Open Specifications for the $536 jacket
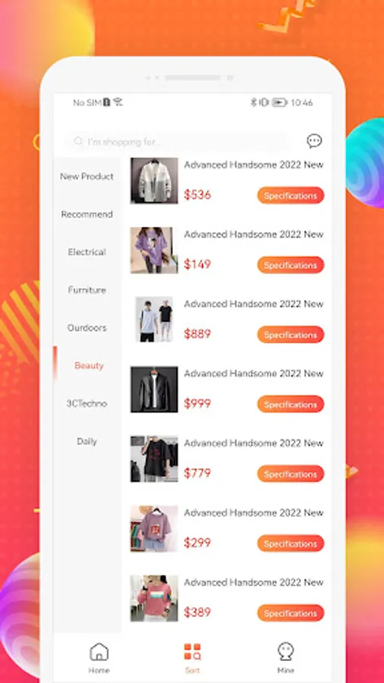384x683 pixels. [291, 196]
